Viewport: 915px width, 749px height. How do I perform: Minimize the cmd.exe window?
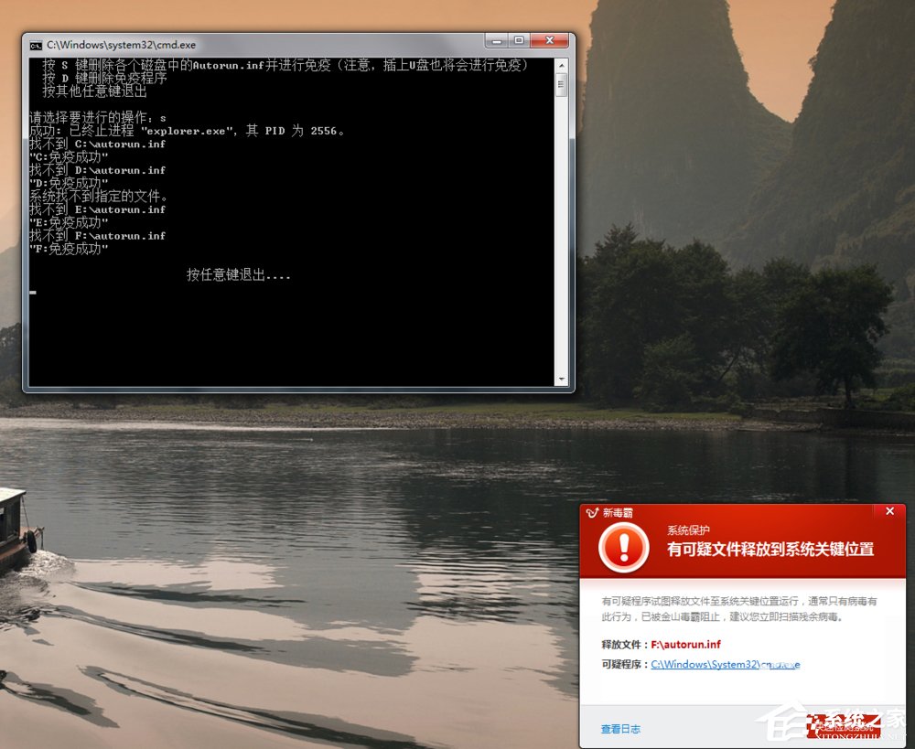point(497,41)
